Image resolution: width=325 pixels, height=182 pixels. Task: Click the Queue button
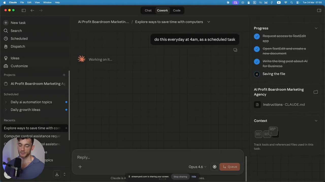[230, 167]
